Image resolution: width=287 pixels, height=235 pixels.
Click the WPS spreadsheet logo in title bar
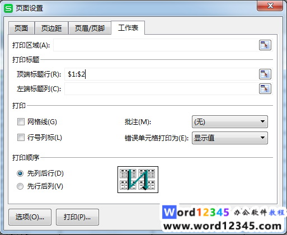tap(8, 8)
